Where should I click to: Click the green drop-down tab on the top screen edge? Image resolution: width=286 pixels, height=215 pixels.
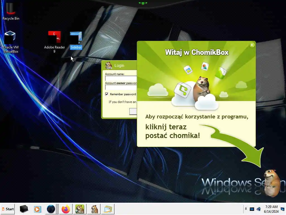click(143, 3)
